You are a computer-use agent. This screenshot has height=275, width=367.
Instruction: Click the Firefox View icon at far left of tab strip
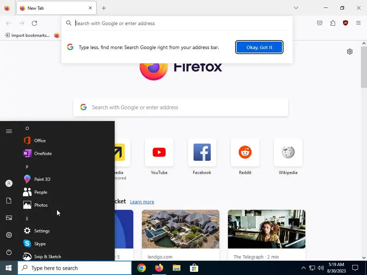[7, 8]
